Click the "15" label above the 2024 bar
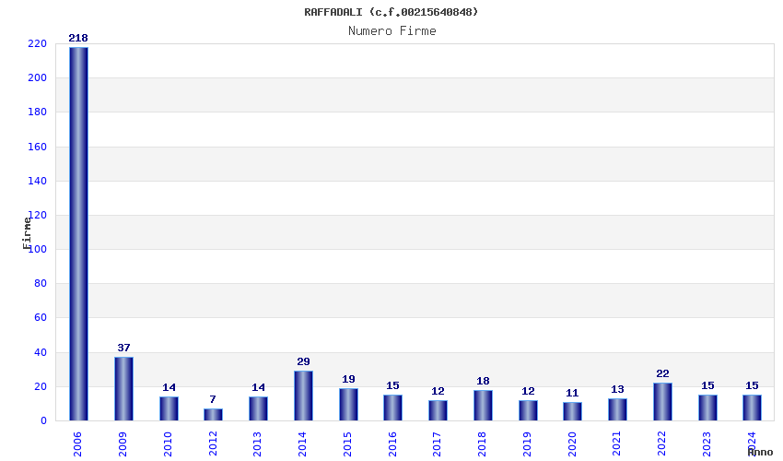 [x=752, y=385]
